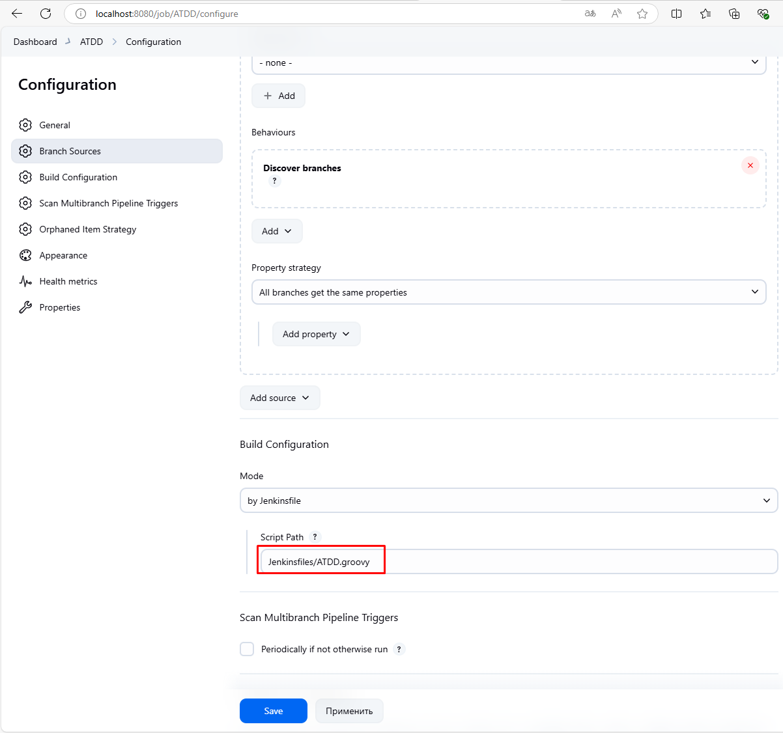Image resolution: width=783 pixels, height=733 pixels.
Task: Click the Script Path help question mark
Action: pyautogui.click(x=315, y=537)
